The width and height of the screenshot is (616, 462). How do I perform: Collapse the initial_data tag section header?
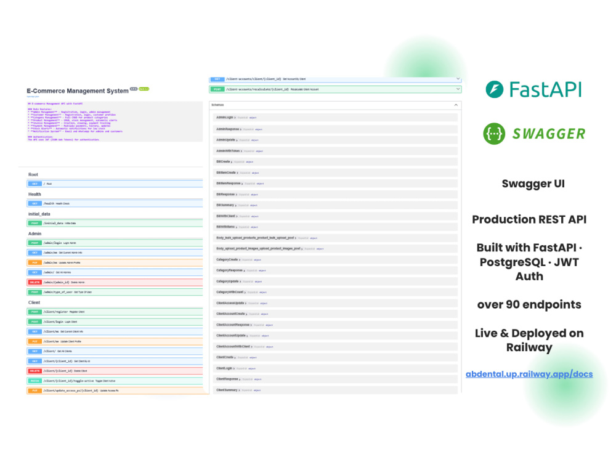[x=39, y=214]
